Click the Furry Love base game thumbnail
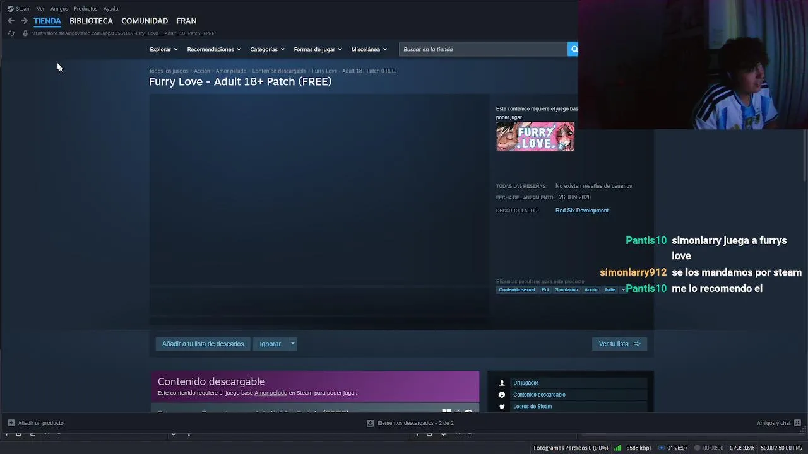The image size is (808, 454). coord(535,136)
